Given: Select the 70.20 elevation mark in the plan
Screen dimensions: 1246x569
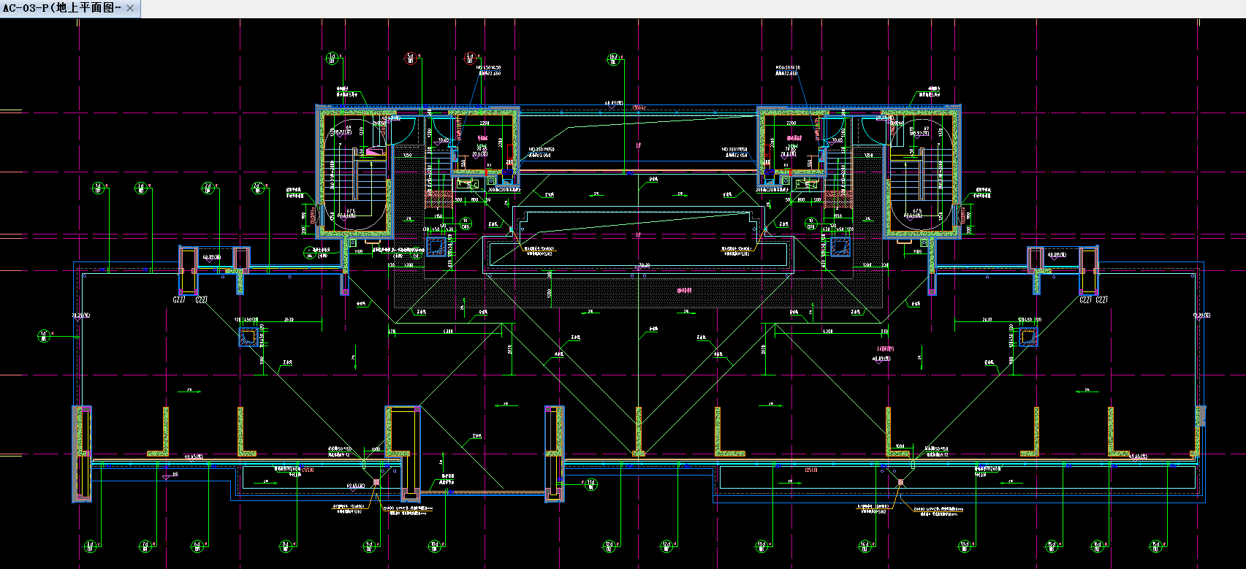Looking at the screenshot, I should coord(644,266).
